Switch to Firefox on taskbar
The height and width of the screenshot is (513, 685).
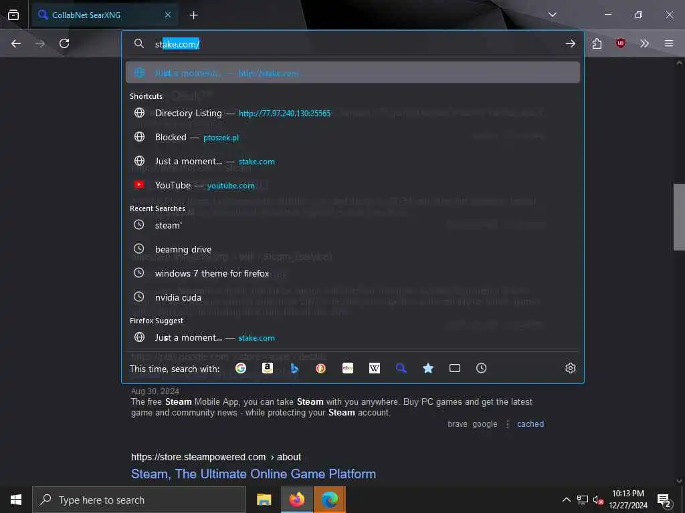pyautogui.click(x=296, y=500)
